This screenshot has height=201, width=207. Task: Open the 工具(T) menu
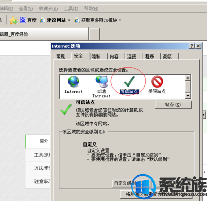[71, 9]
